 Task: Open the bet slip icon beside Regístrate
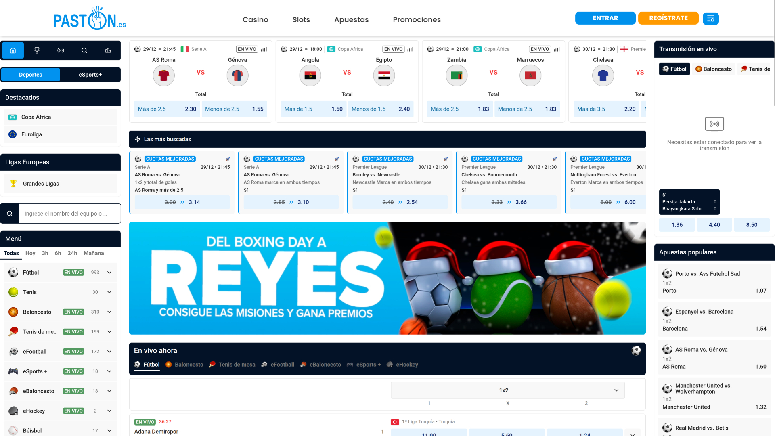710,19
